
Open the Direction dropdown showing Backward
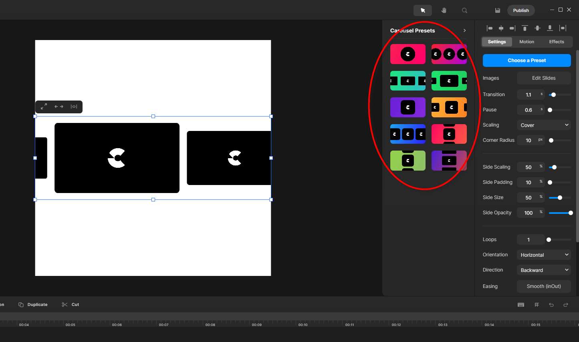(x=543, y=270)
